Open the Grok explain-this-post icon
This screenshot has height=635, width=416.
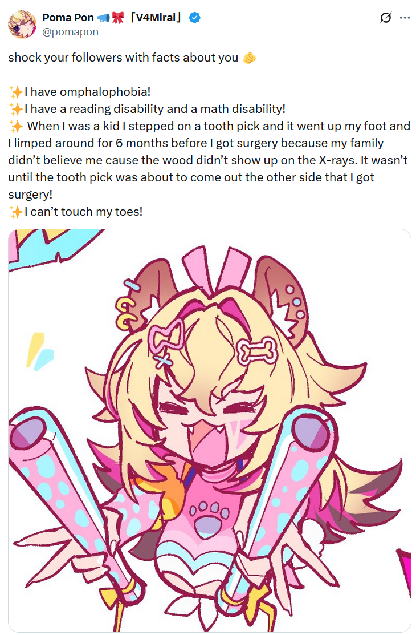coord(386,18)
